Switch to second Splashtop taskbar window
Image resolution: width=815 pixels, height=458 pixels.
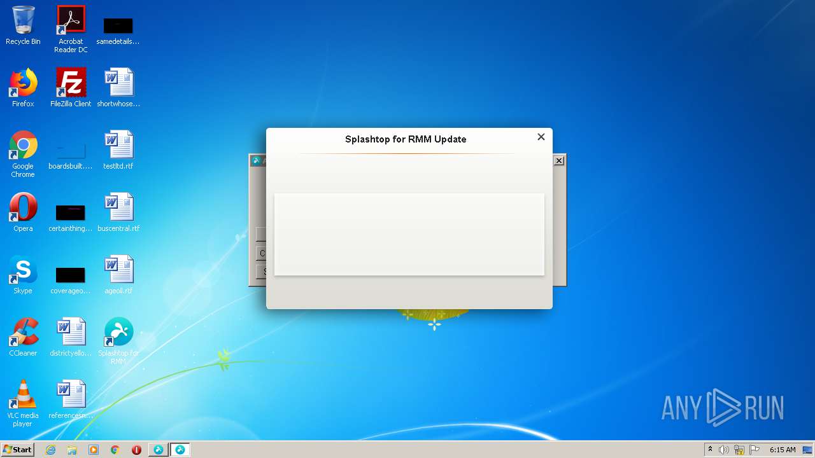[x=180, y=450]
